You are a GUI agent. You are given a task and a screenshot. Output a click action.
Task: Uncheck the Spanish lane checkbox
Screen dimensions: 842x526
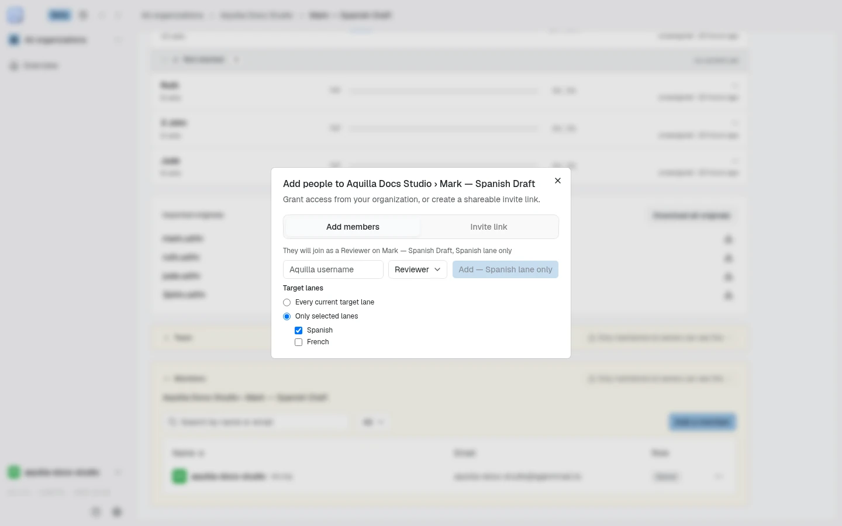click(299, 331)
